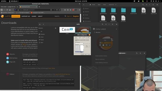Open the clock and calendar in top bar
Viewport: 162px width, 91px height.
[81, 1]
